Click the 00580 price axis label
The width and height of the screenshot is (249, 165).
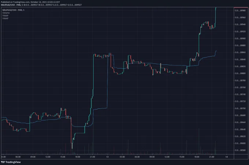coord(241,150)
